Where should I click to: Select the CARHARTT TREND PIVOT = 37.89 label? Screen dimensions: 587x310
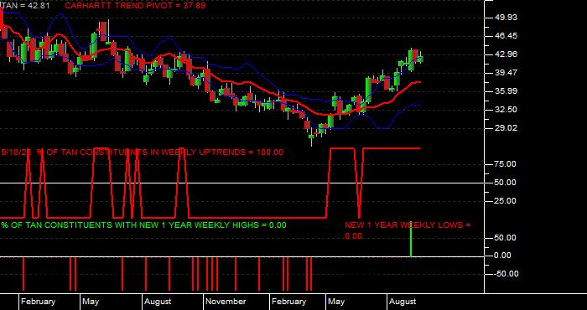pyautogui.click(x=135, y=5)
